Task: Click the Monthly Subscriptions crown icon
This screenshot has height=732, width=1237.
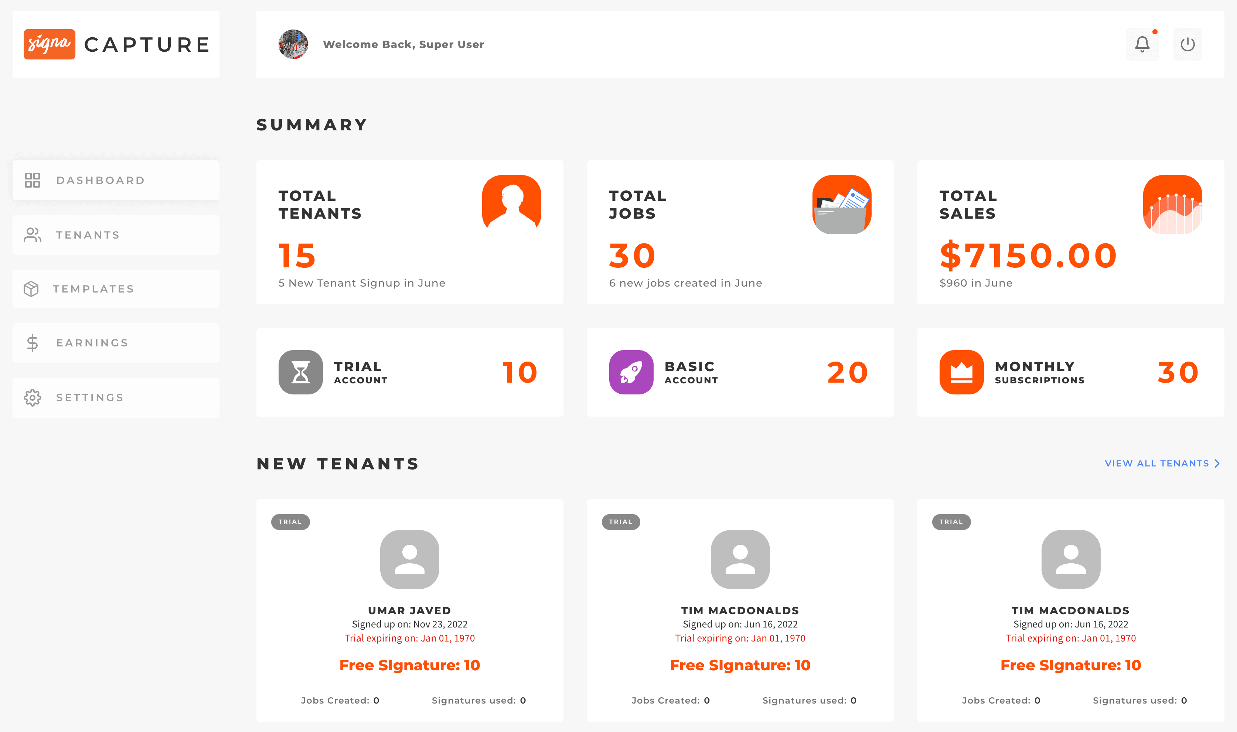Action: coord(961,372)
